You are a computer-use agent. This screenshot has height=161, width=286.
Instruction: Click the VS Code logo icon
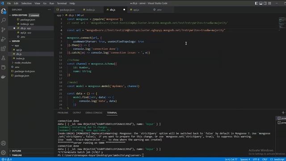2,3
